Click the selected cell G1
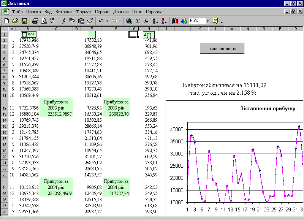 [133, 34]
